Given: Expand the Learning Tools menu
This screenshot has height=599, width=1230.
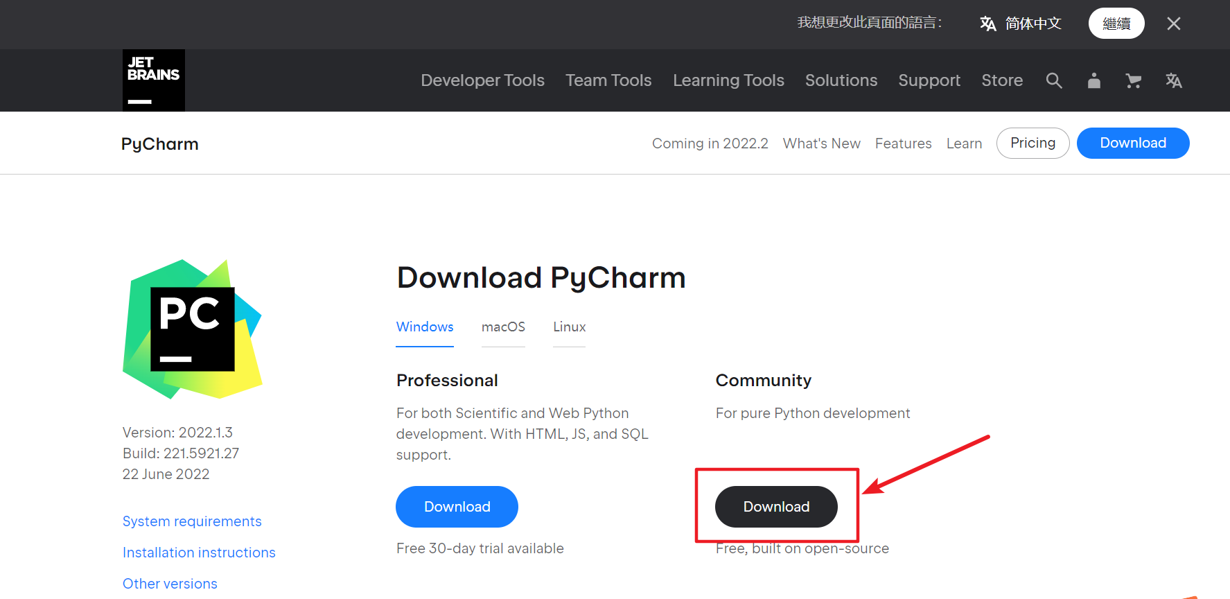Looking at the screenshot, I should tap(728, 80).
